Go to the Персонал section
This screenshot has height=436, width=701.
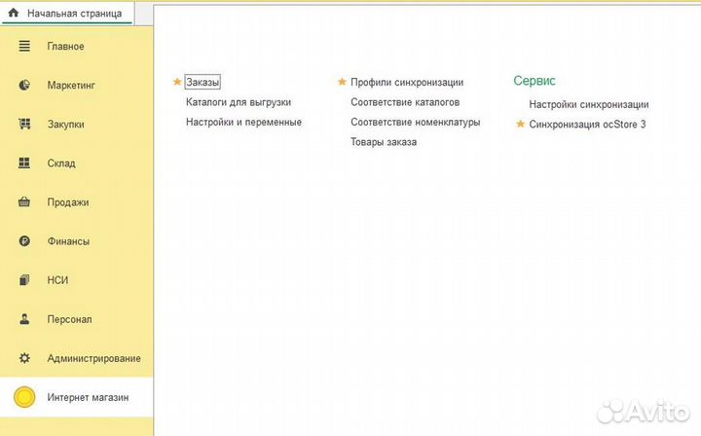point(69,319)
